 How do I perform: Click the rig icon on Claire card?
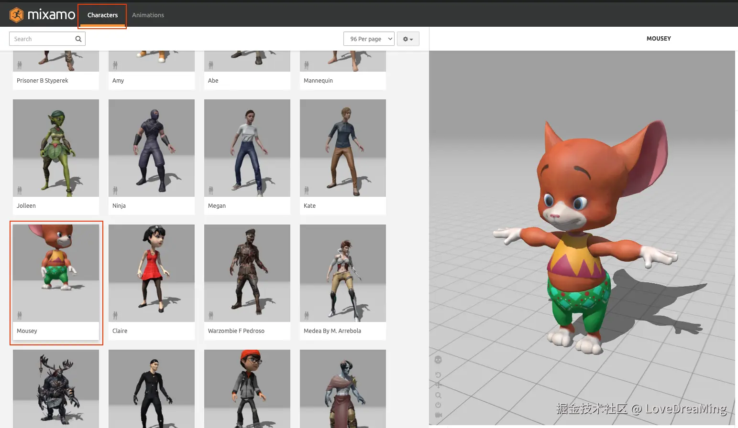pyautogui.click(x=115, y=315)
